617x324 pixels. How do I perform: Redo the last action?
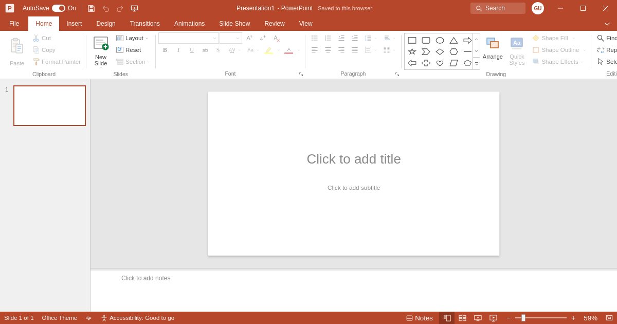pos(120,8)
